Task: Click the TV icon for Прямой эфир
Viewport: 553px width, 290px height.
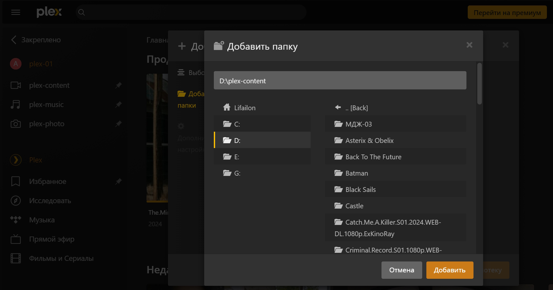Action: [16, 239]
